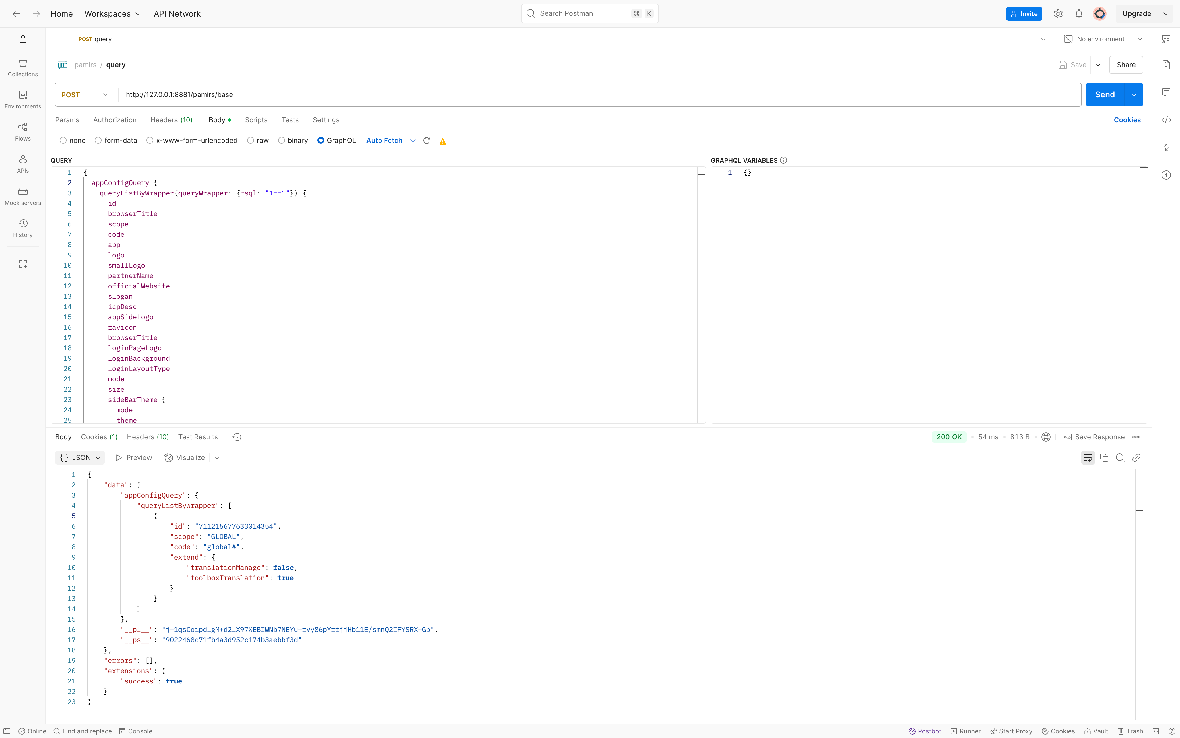Open Mock servers in sidebar
The image size is (1180, 738).
tap(22, 196)
